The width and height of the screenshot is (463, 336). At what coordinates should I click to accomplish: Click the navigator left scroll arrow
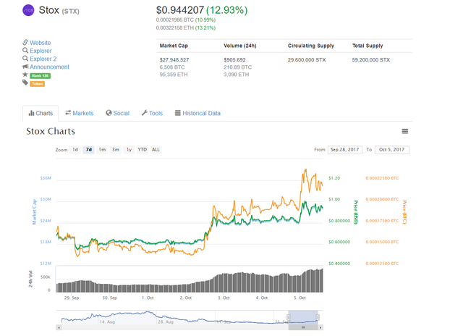(x=59, y=327)
